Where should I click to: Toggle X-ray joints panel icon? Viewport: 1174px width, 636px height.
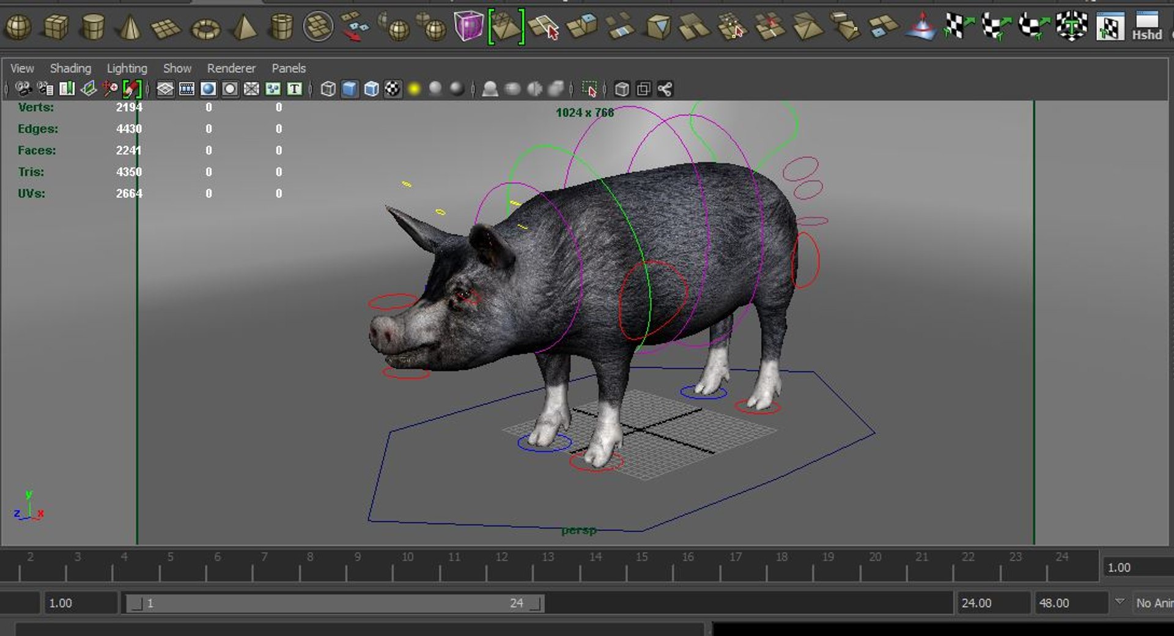(x=665, y=89)
